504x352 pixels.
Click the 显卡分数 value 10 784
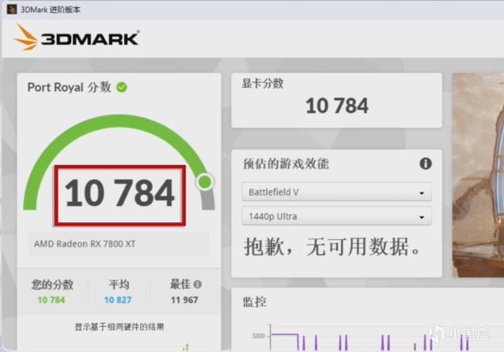pyautogui.click(x=337, y=106)
